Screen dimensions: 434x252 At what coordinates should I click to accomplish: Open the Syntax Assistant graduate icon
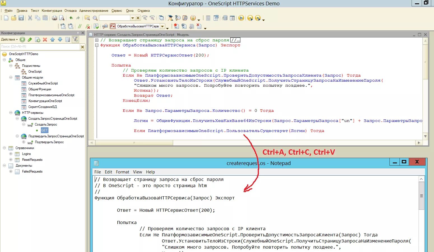(170, 18)
